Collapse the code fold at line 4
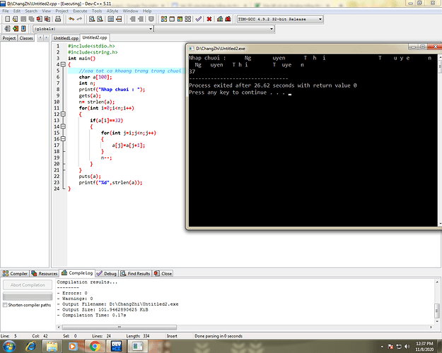Screen dimensions: 442x353 pyautogui.click(x=63, y=64)
